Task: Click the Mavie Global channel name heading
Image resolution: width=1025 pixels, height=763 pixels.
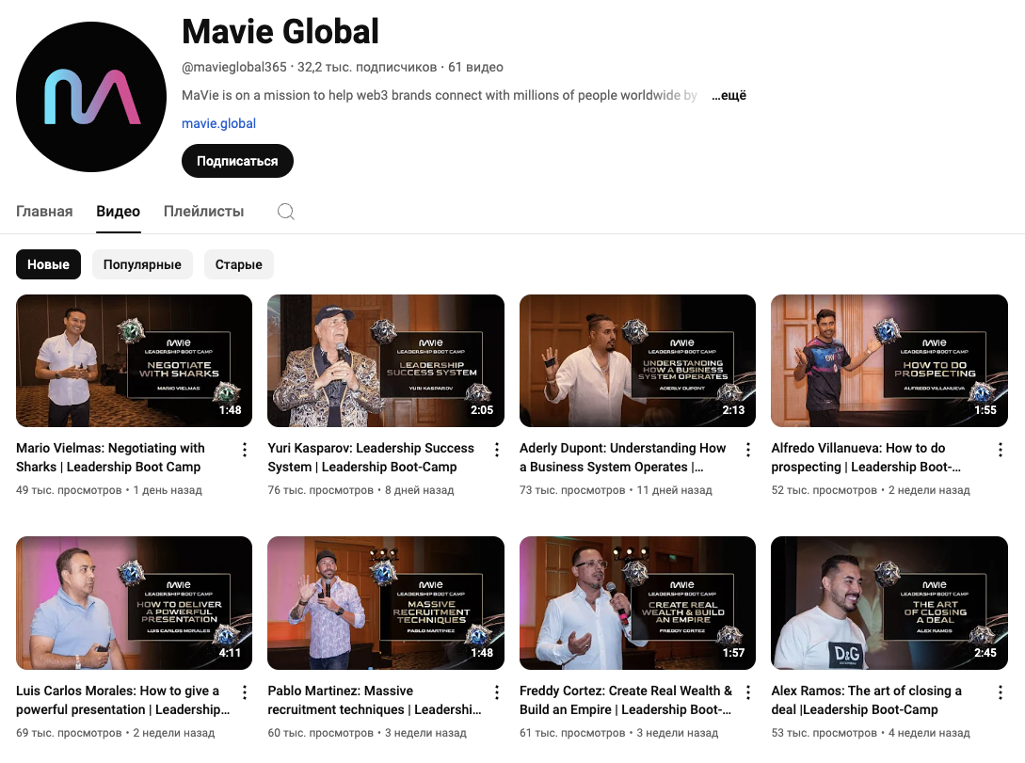Action: pos(280,31)
